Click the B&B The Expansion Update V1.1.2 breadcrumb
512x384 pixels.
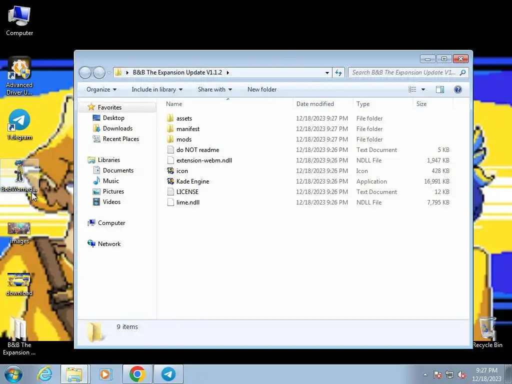(177, 72)
